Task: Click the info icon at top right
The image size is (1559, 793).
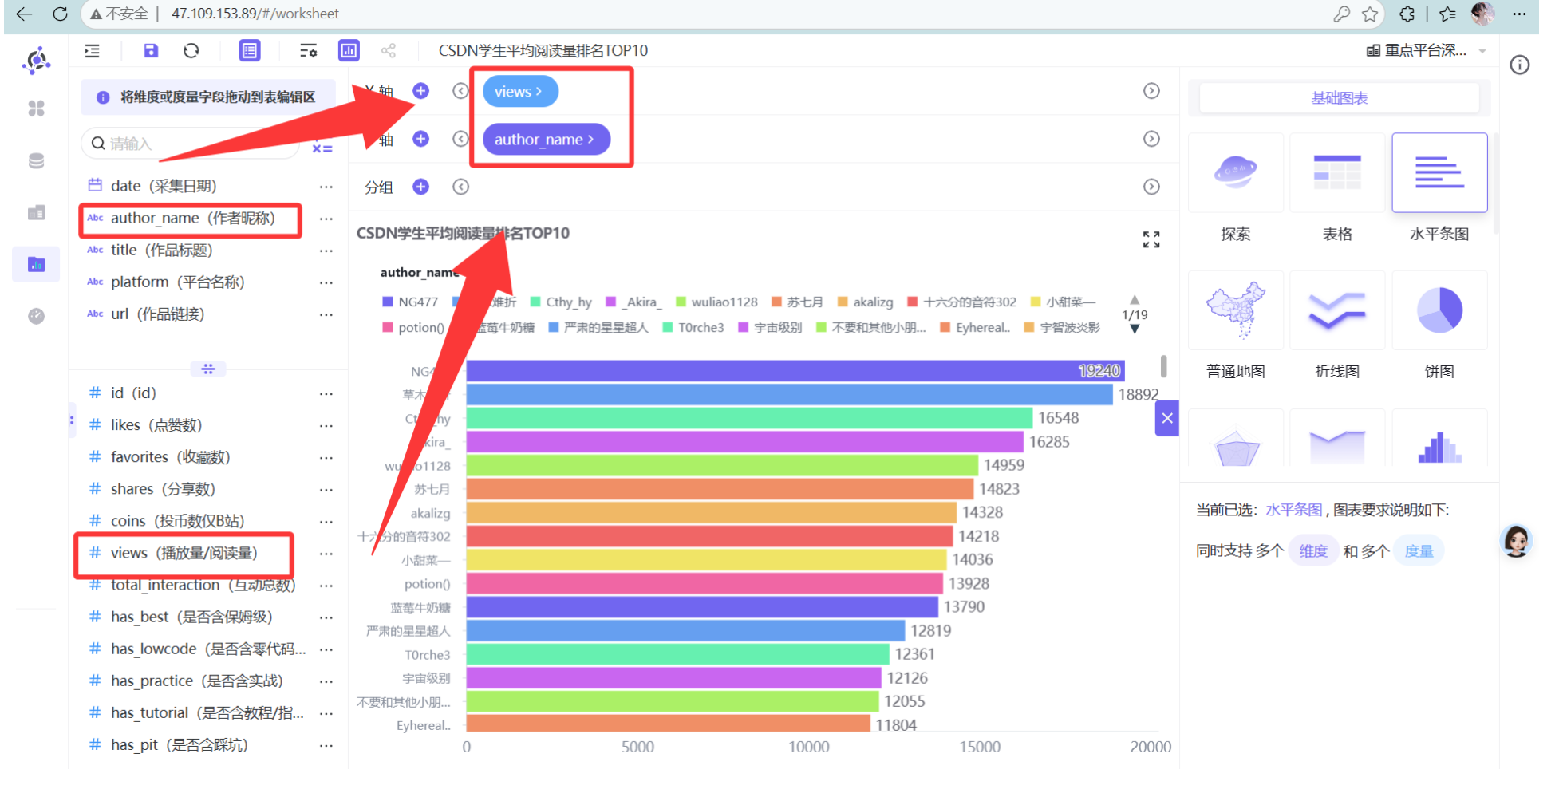Action: click(x=1520, y=65)
